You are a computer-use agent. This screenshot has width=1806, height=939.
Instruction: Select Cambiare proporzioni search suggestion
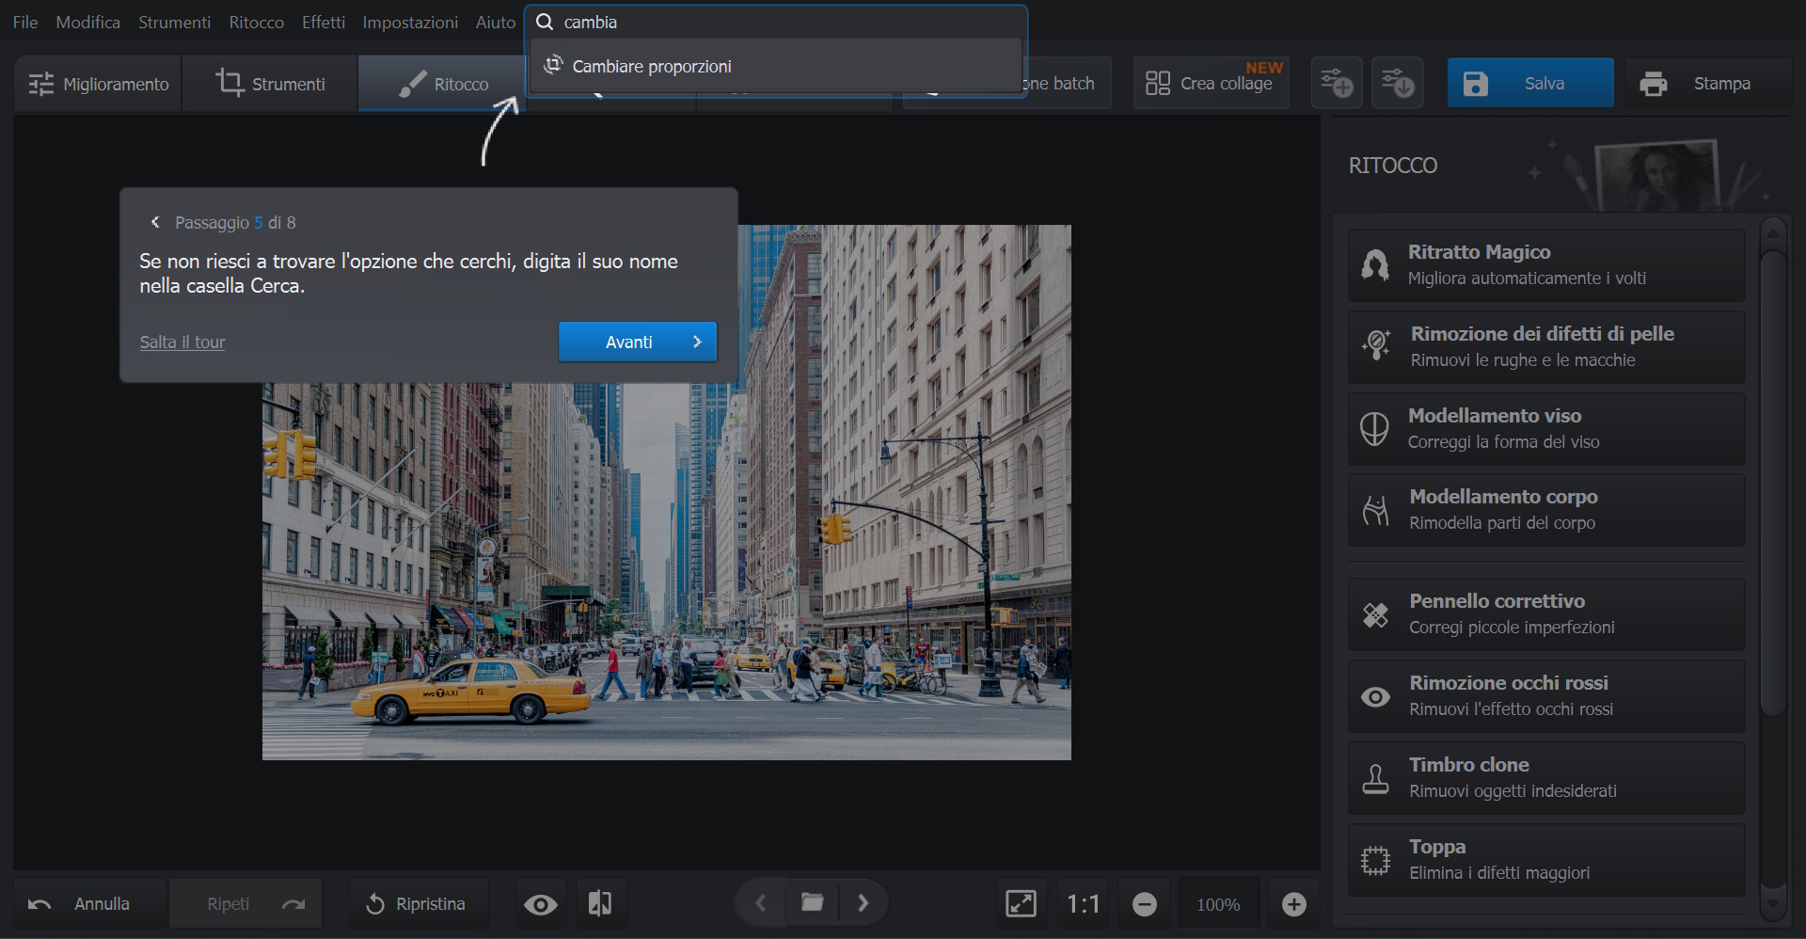(x=652, y=67)
